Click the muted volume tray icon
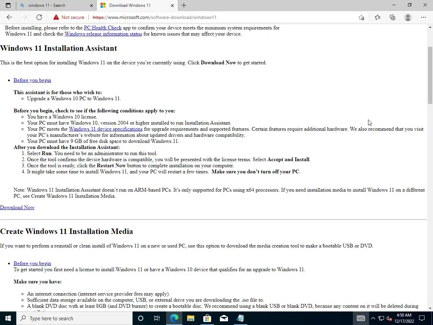Screen dimensions: 433x325 tap(389, 318)
